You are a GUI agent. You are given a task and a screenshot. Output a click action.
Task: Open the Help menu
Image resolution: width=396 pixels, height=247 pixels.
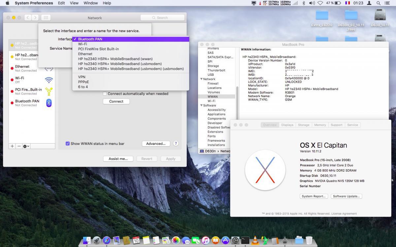107,3
